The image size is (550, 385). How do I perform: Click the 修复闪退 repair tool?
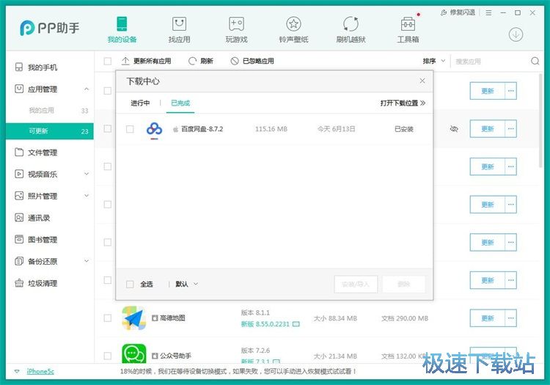click(x=458, y=12)
